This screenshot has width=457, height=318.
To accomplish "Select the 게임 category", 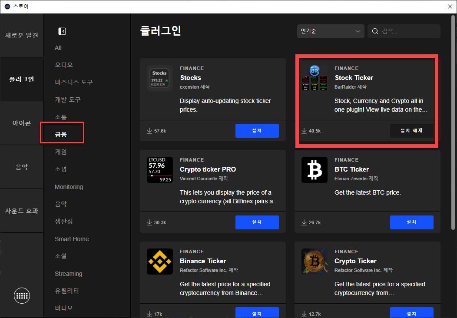I will point(61,152).
